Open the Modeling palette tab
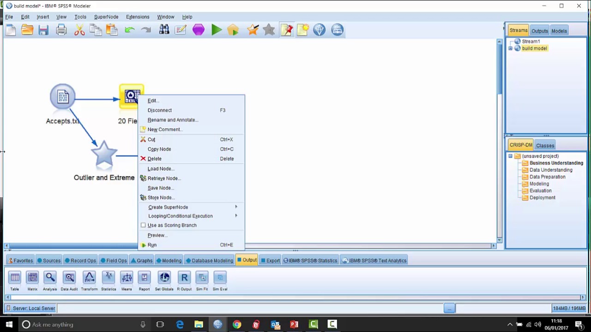Image resolution: width=591 pixels, height=332 pixels. click(169, 261)
